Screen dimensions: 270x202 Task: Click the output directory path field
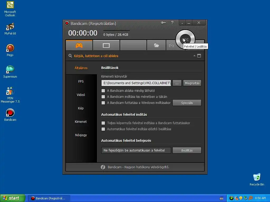point(136,83)
